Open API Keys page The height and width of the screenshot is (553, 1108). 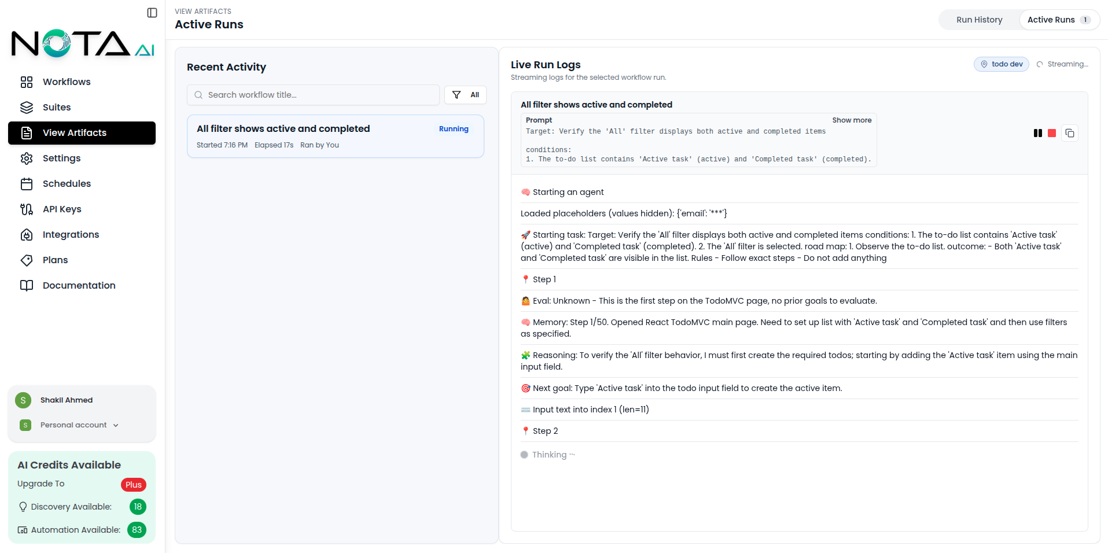tap(62, 209)
